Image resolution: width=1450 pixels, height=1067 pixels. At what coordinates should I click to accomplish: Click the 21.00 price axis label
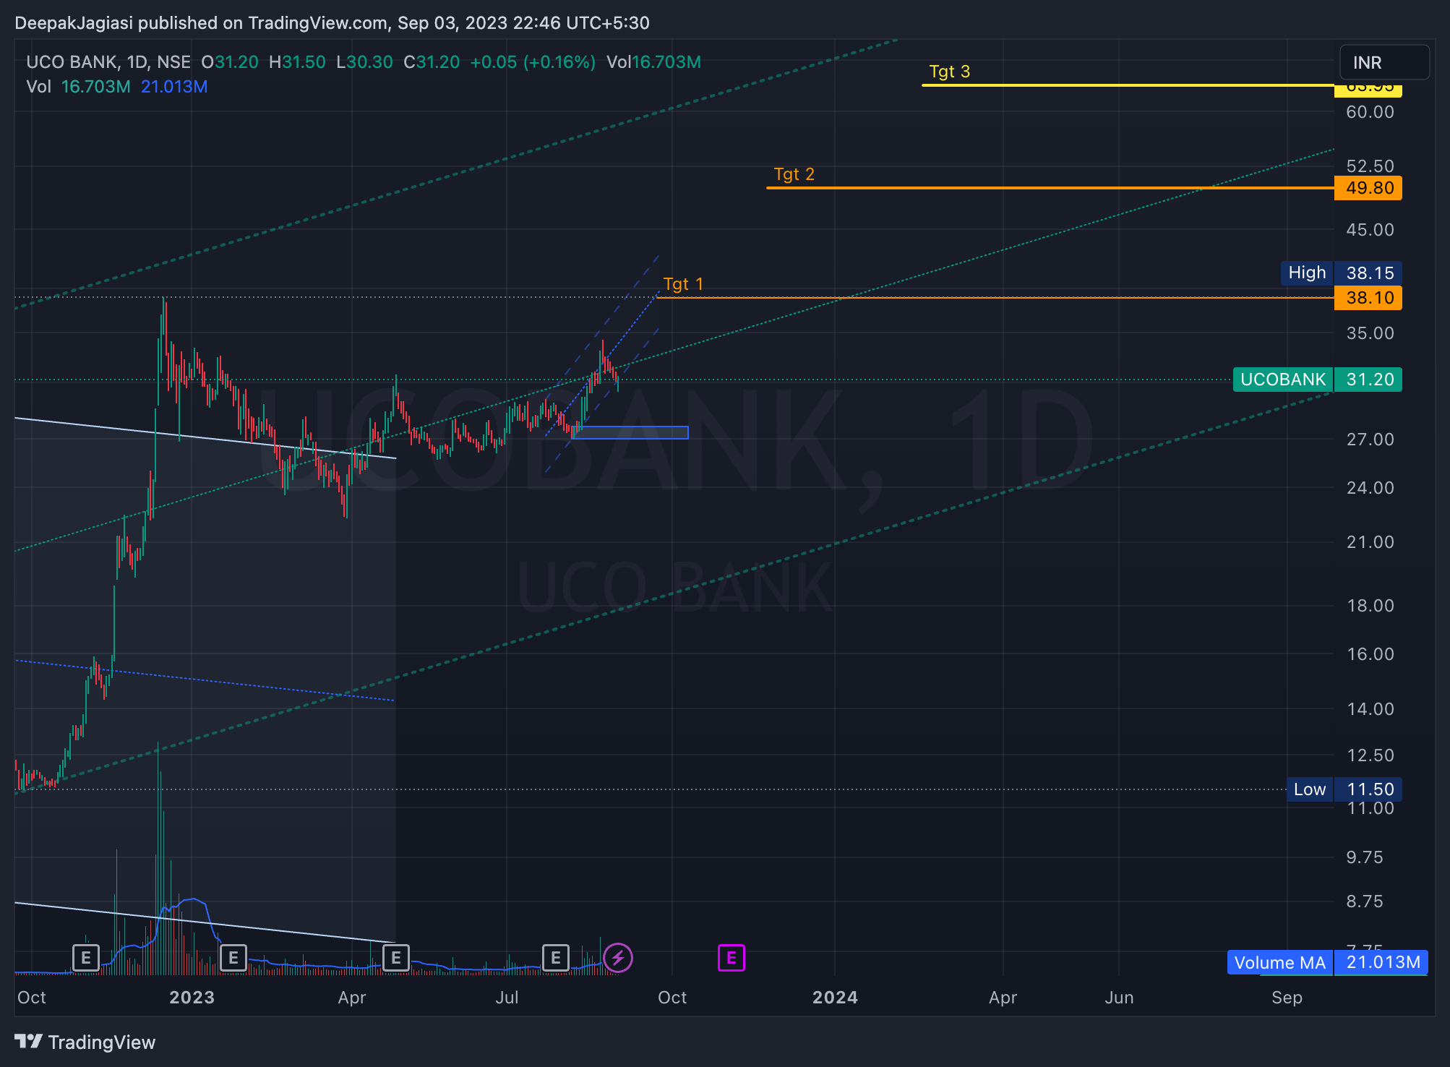[x=1370, y=542]
